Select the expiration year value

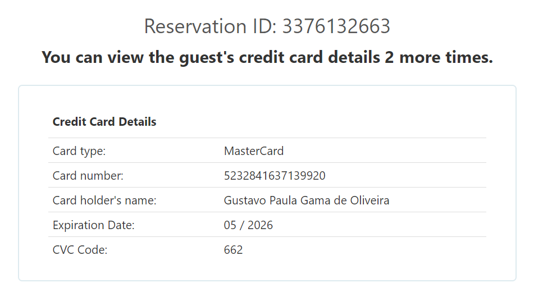tap(260, 225)
